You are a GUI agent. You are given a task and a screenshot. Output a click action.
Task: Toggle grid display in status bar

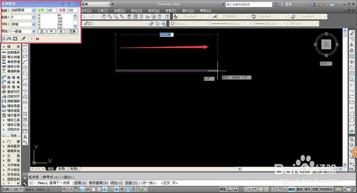point(76,189)
